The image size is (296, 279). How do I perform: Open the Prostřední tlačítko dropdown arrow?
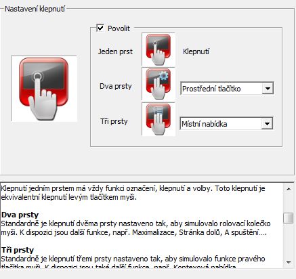[x=268, y=89]
